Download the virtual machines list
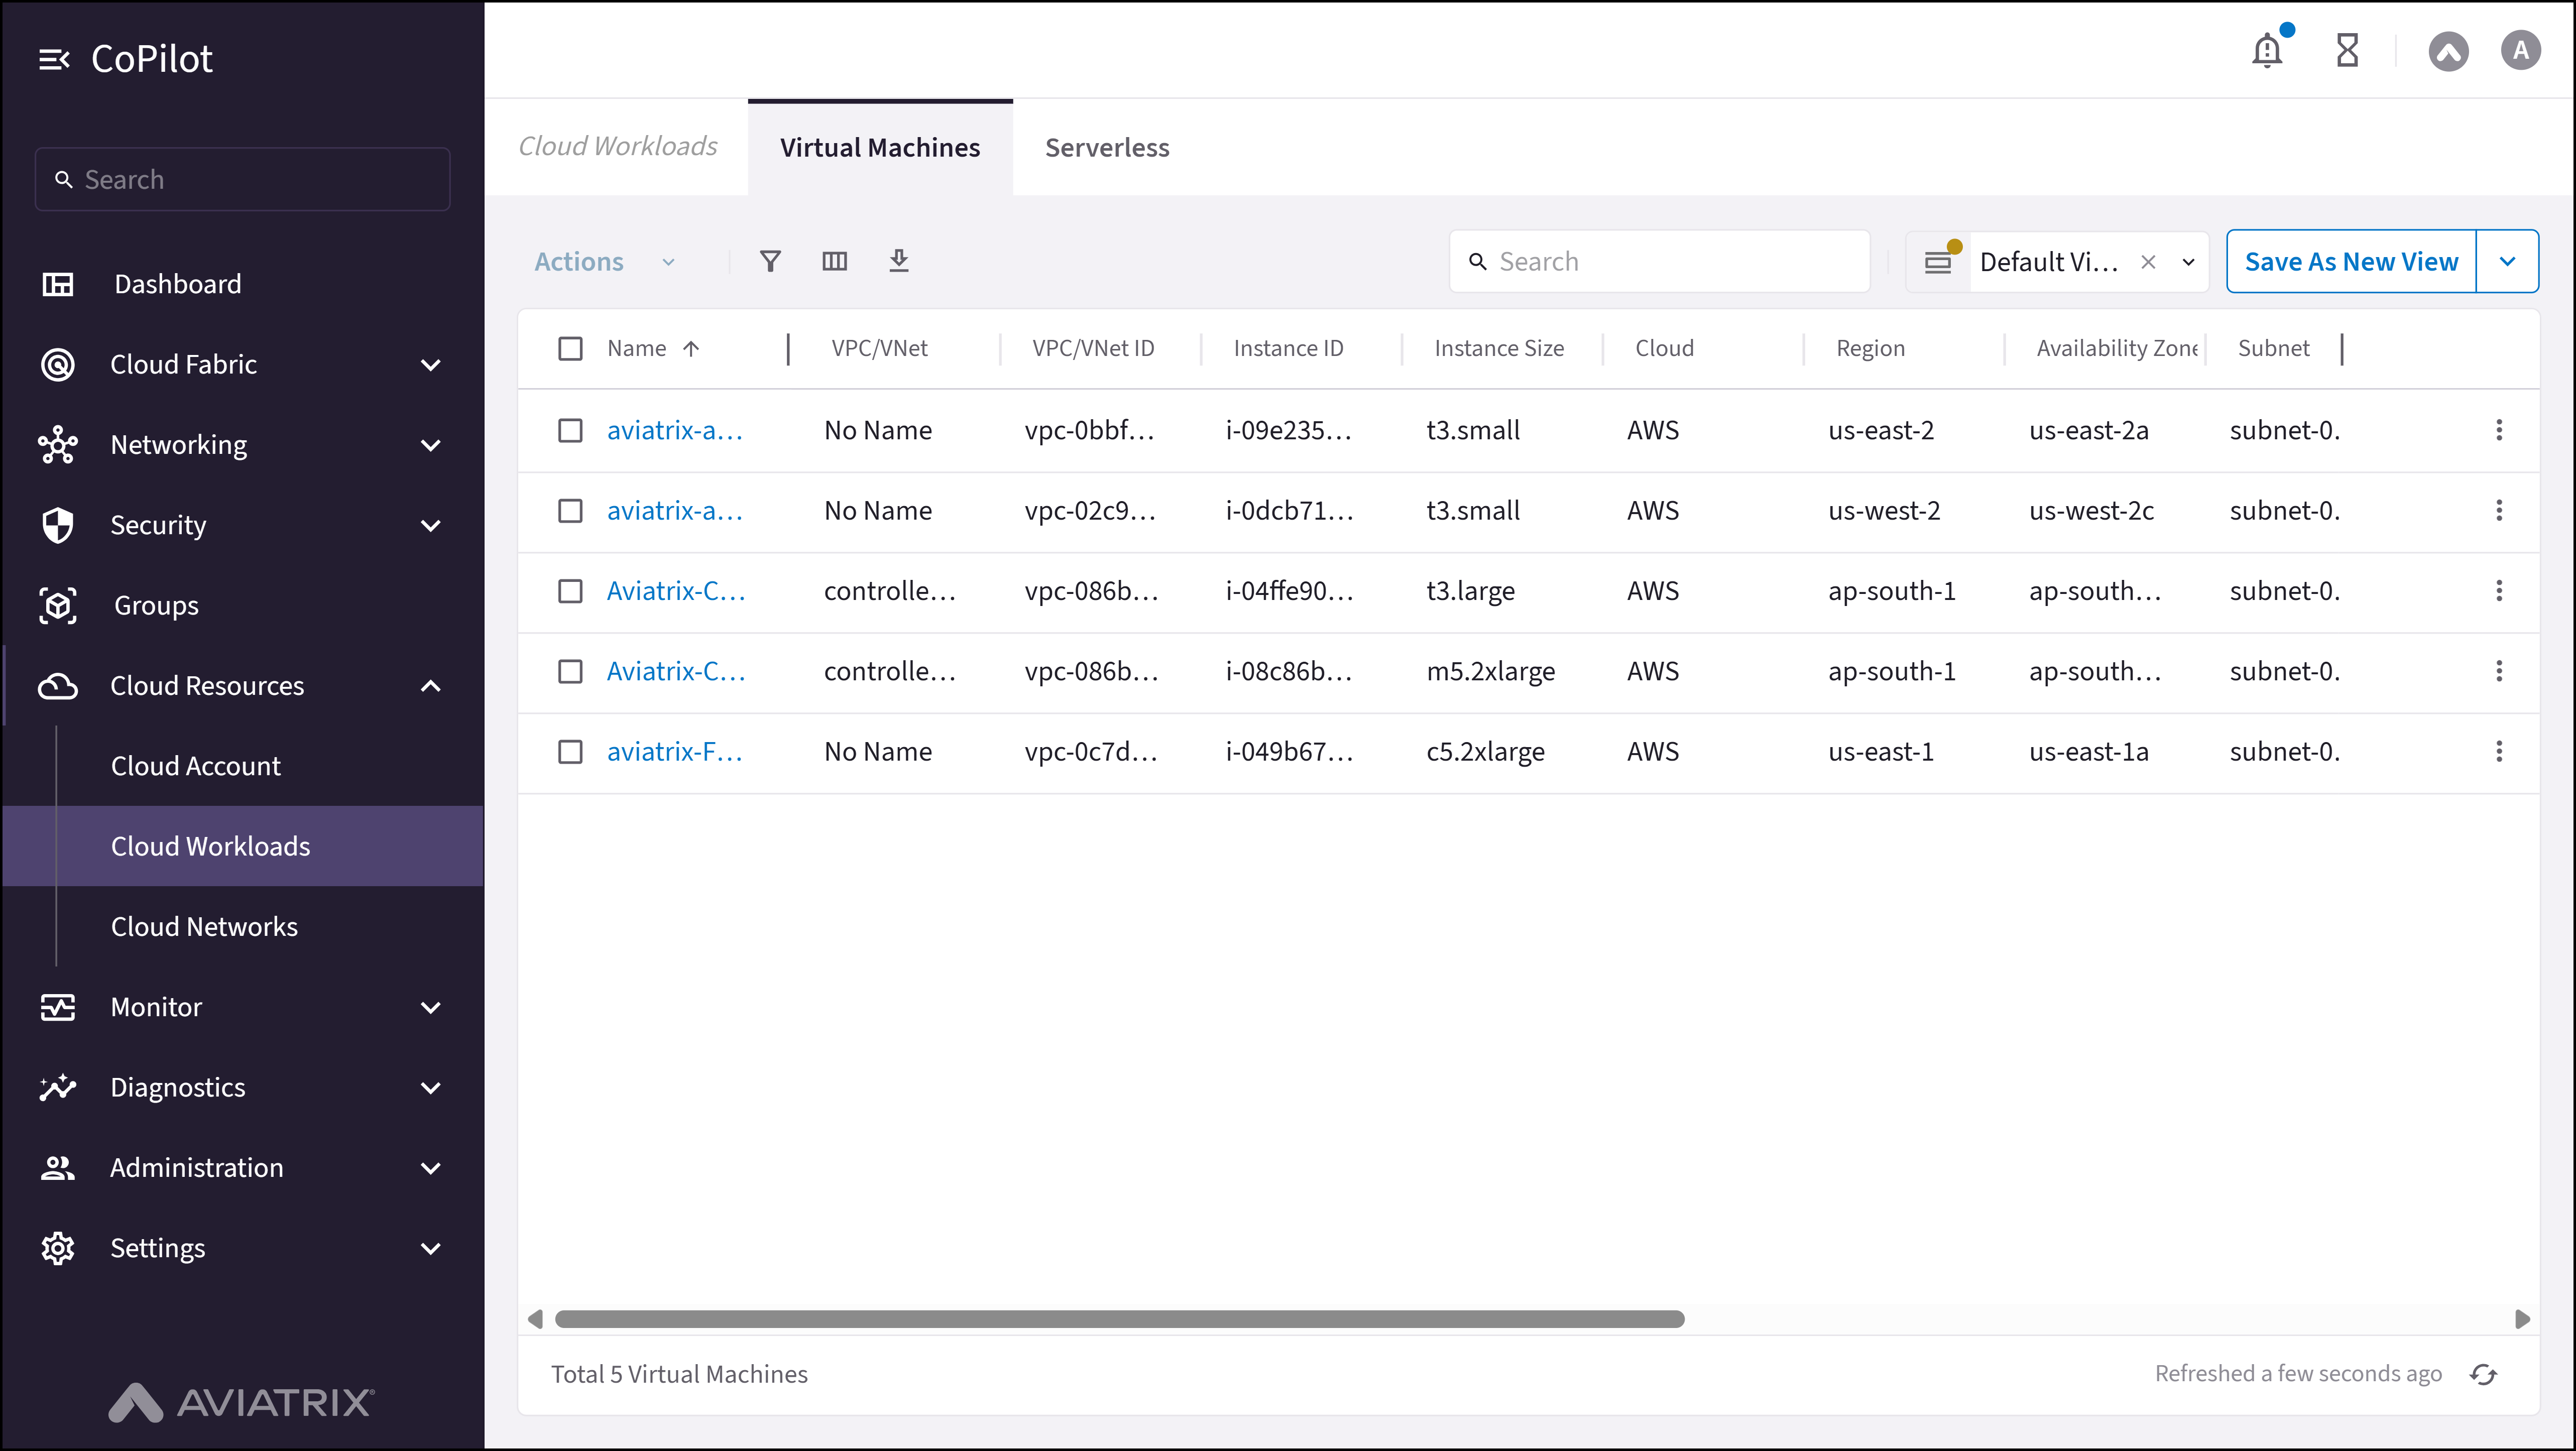The width and height of the screenshot is (2576, 1451). point(899,261)
